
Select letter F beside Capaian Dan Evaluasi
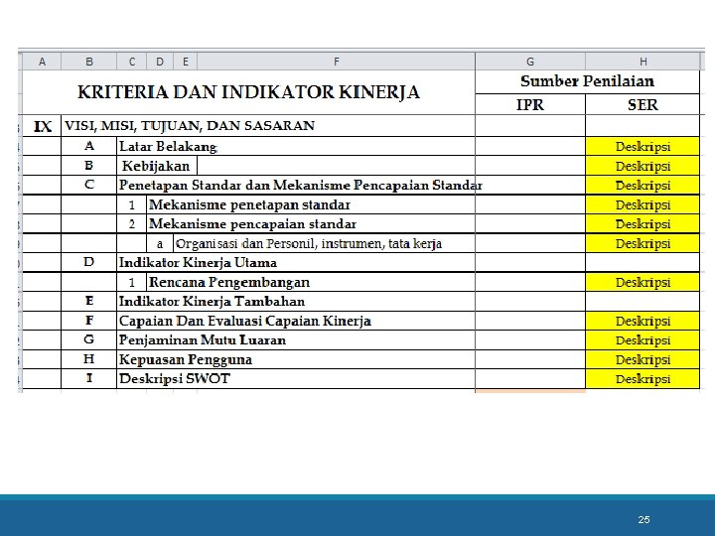click(89, 321)
